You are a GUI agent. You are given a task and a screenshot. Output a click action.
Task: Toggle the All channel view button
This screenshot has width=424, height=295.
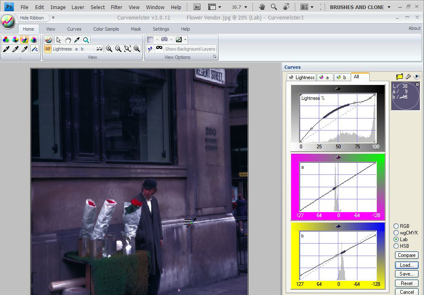(48, 49)
